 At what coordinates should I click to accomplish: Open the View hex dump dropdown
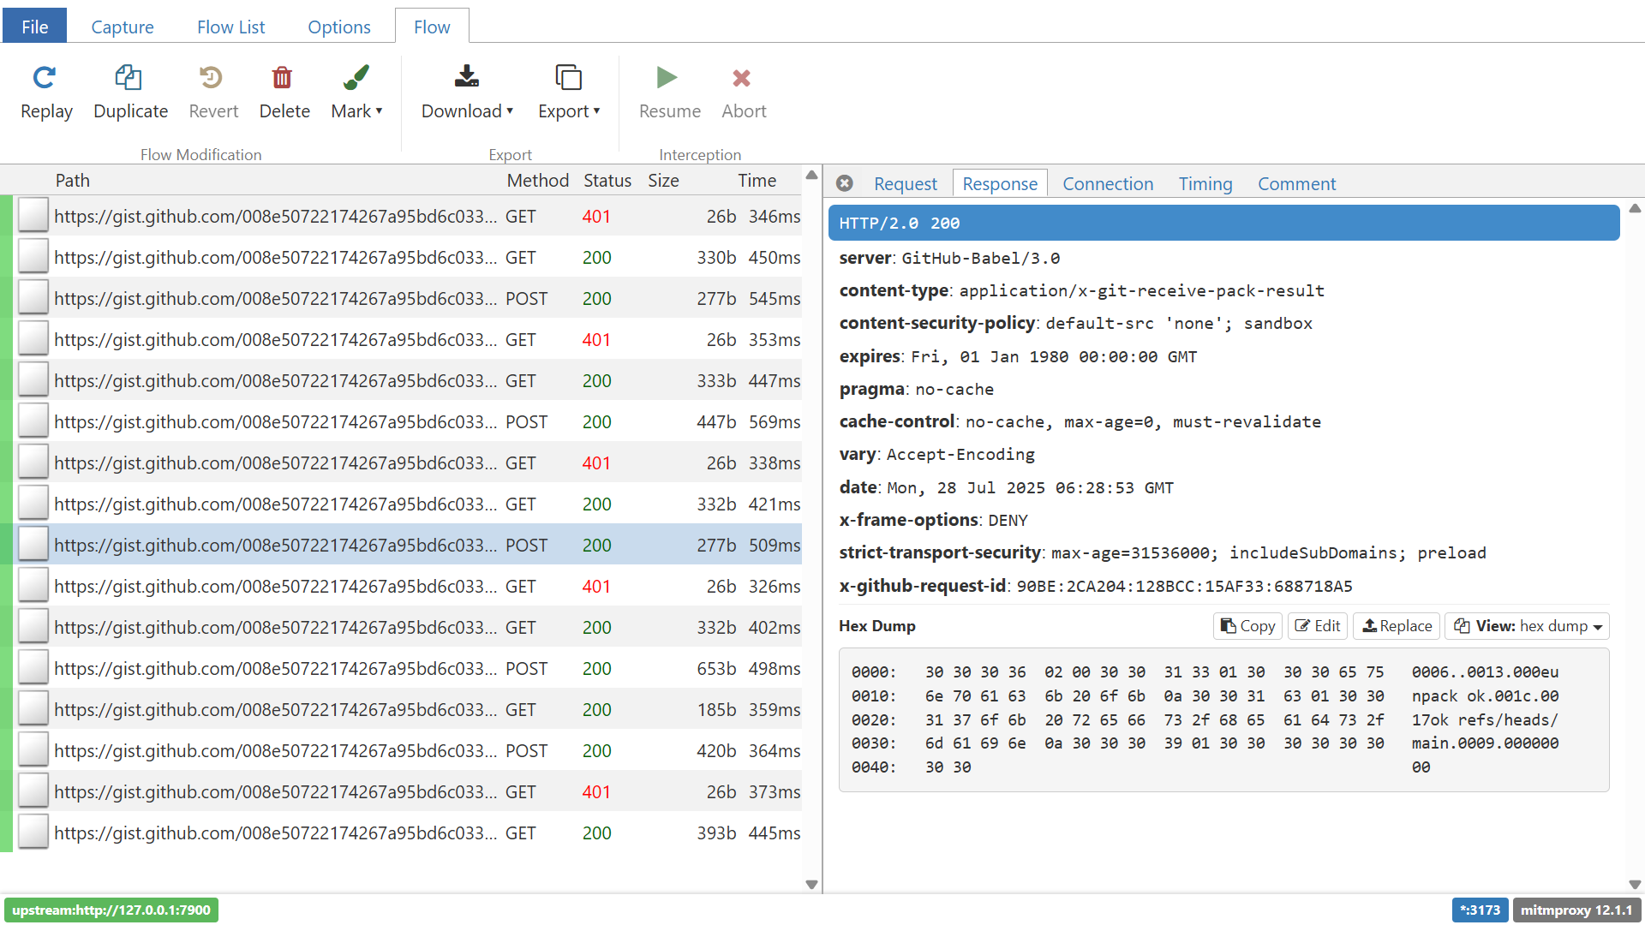tap(1528, 626)
